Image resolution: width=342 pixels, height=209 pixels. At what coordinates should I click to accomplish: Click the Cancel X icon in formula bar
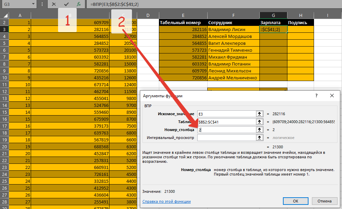pos(54,4)
